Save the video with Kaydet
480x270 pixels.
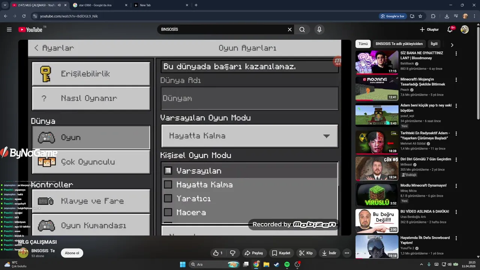coord(281,253)
